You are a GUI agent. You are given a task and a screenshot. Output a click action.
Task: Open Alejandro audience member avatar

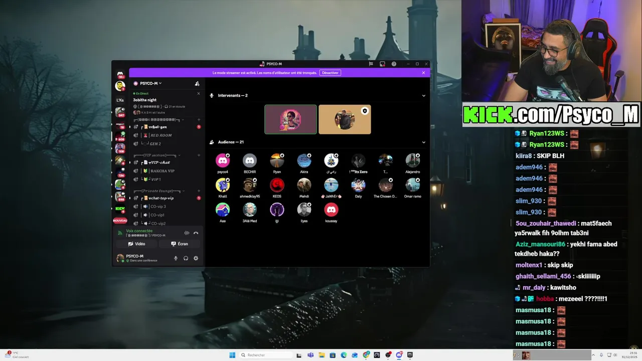(412, 160)
